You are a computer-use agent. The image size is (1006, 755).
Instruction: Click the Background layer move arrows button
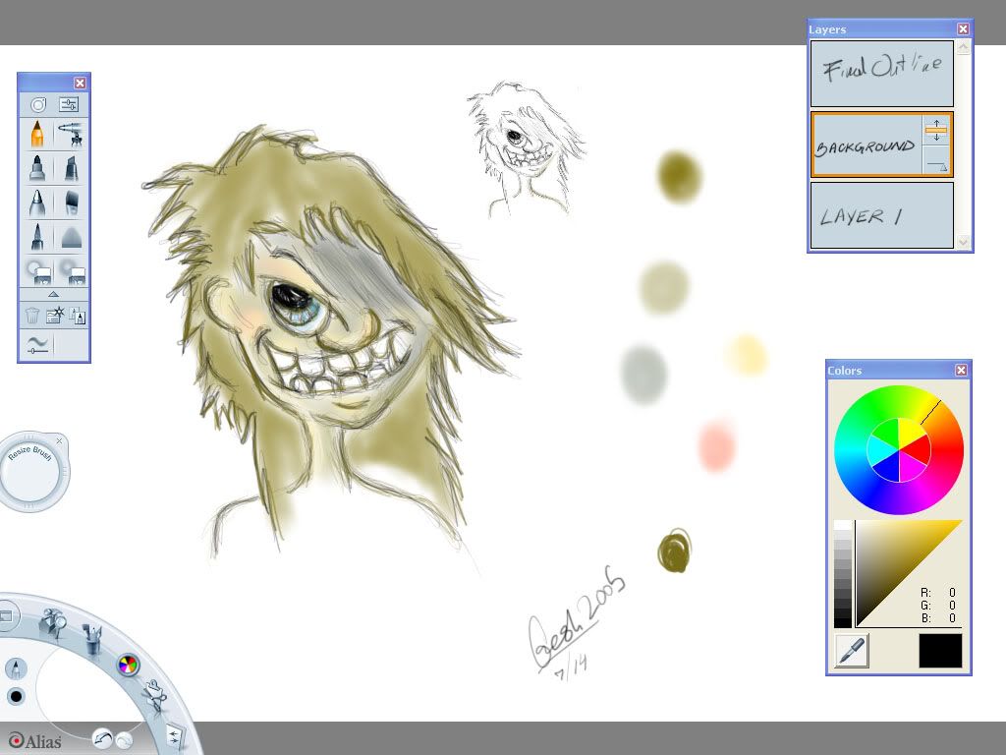(936, 131)
